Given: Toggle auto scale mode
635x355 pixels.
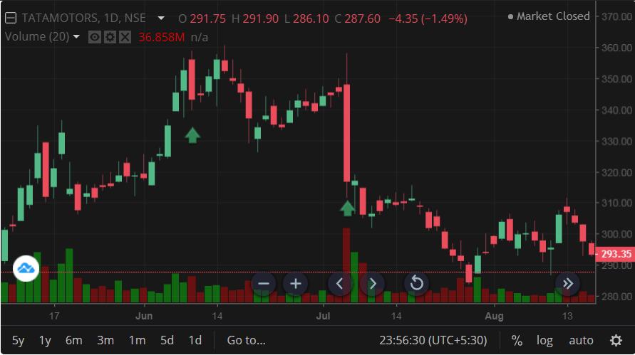Looking at the screenshot, I should 581,341.
